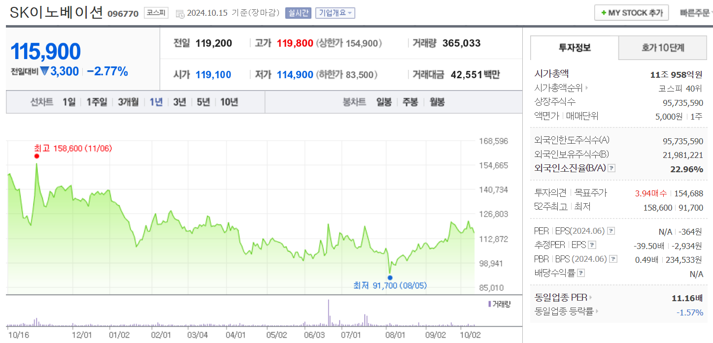Image resolution: width=713 pixels, height=343 pixels.
Task: Click the 동일업종 등락률 label
Action: tap(564, 312)
